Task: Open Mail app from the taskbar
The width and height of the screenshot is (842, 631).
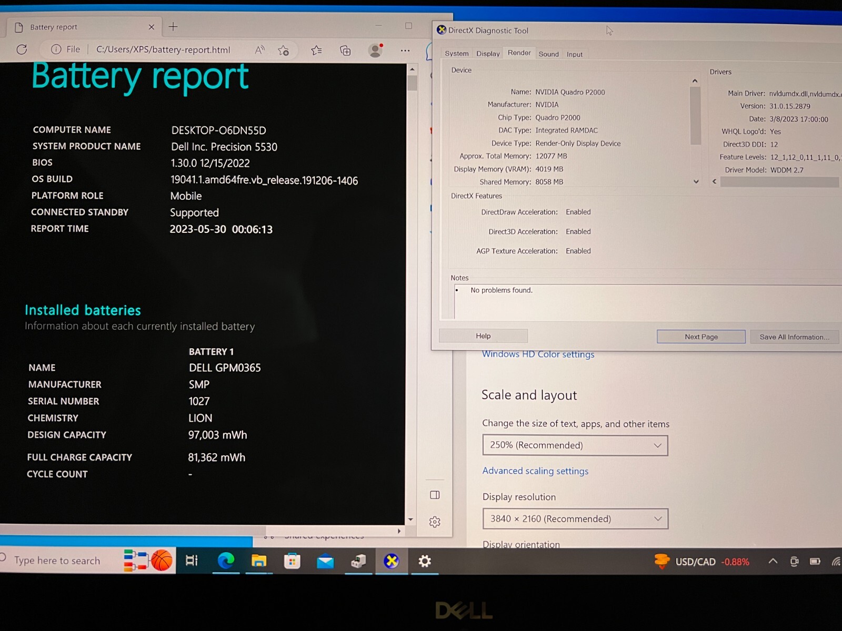Action: tap(325, 562)
